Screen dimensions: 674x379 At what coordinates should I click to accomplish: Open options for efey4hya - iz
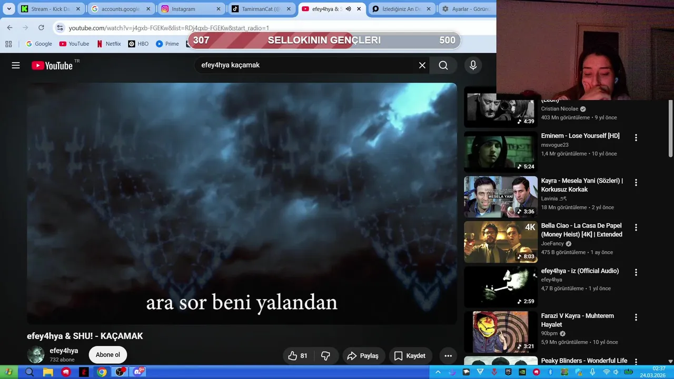[636, 273]
